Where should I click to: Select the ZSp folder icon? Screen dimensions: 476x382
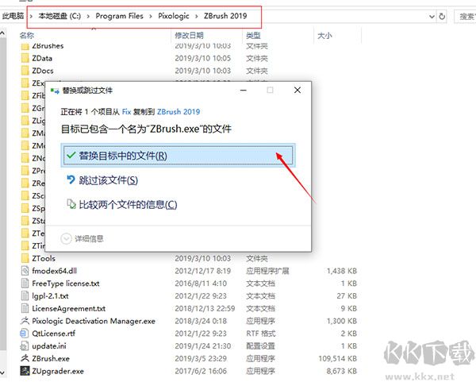click(x=25, y=208)
